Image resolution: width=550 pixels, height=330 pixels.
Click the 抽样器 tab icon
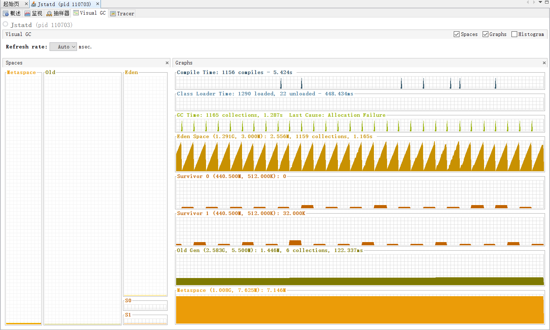coord(49,14)
